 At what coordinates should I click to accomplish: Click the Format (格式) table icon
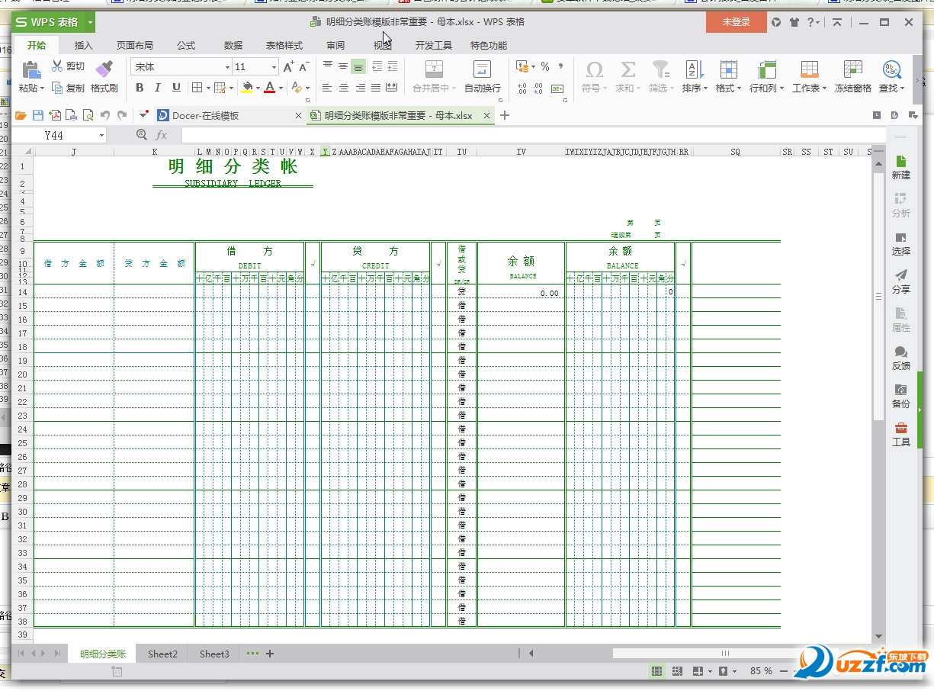728,69
